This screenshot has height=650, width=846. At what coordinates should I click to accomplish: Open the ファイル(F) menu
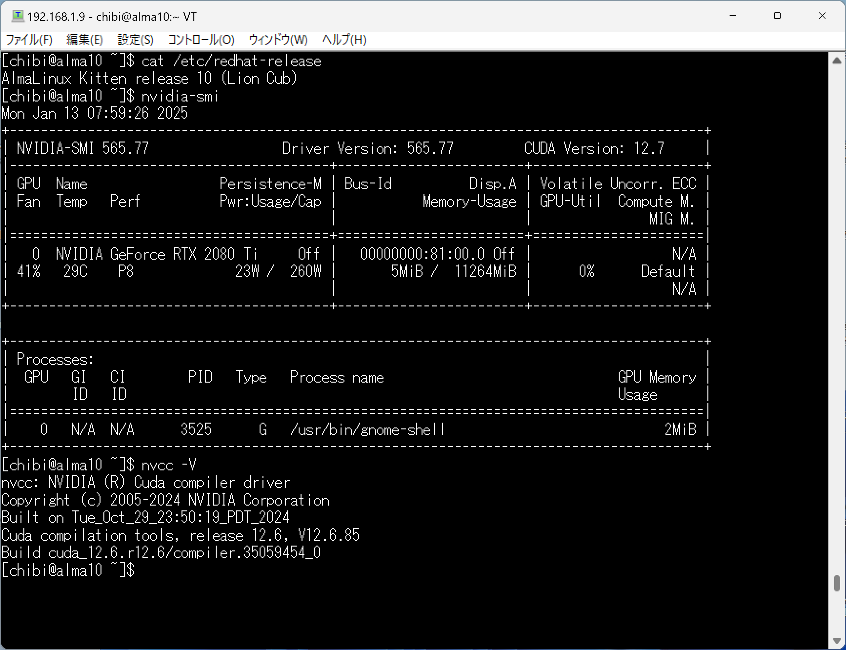tap(29, 40)
